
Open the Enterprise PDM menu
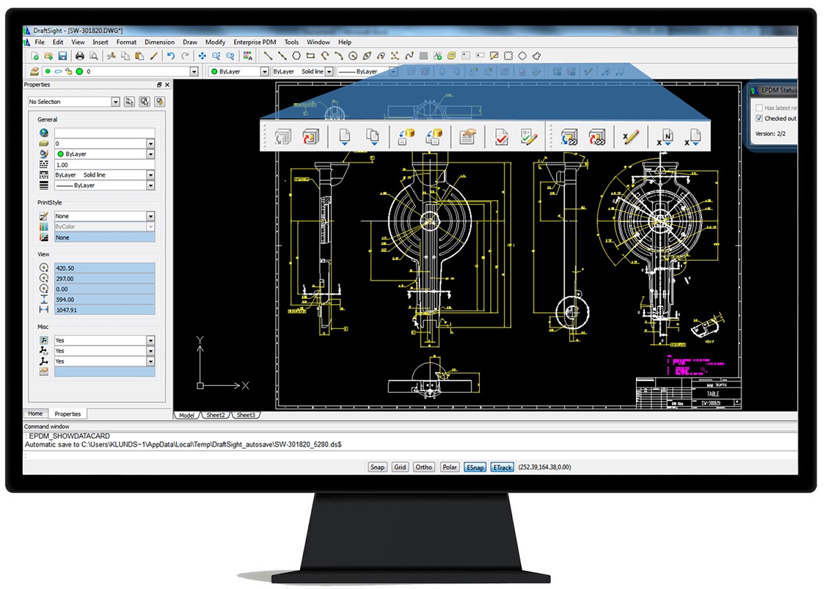tap(255, 42)
